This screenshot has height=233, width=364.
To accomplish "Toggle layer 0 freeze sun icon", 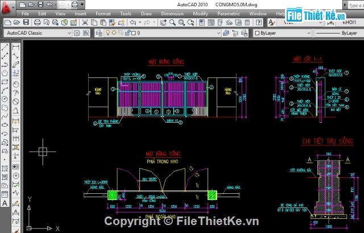I will click(114, 33).
